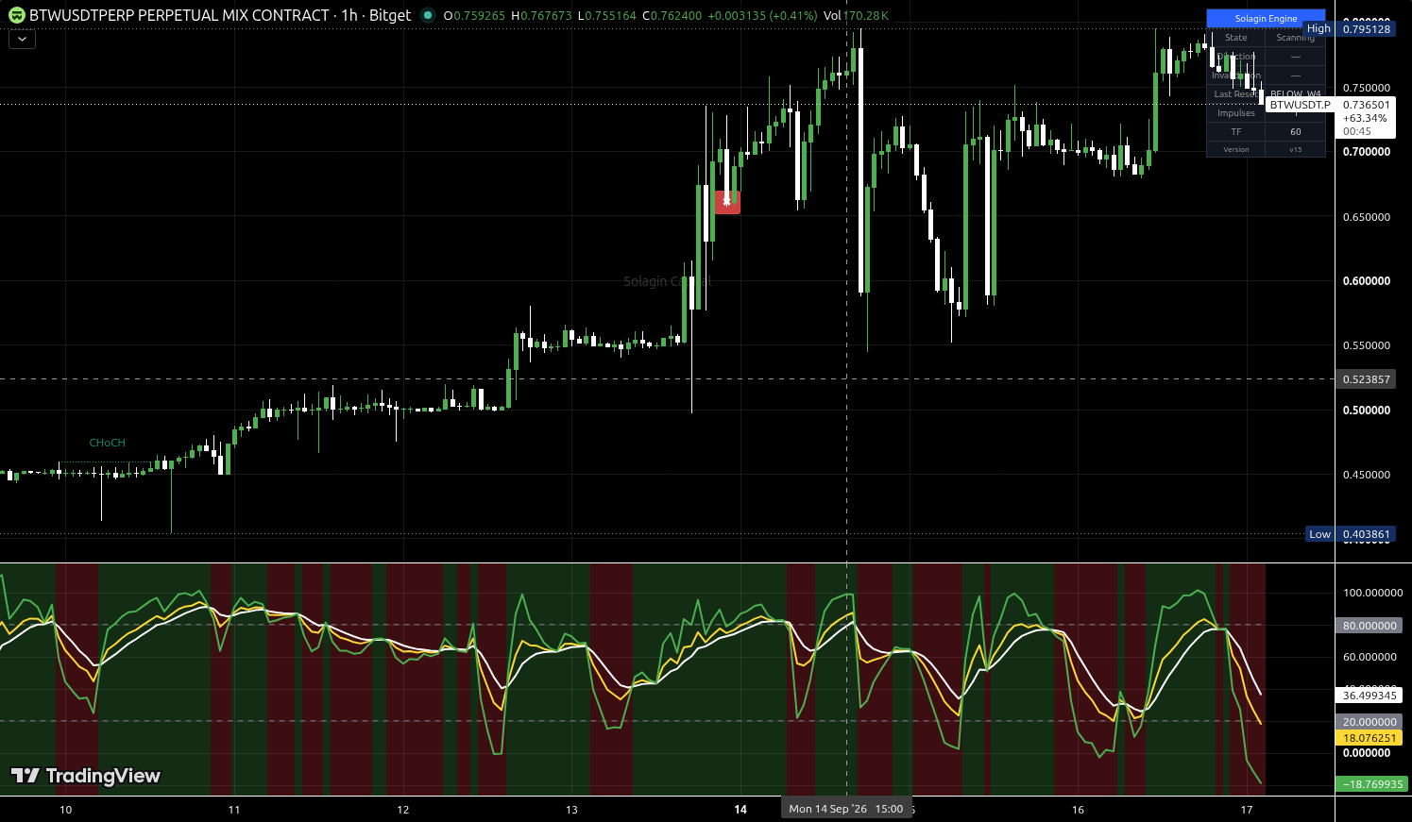This screenshot has height=822, width=1412.
Task: Click the BTWUSDT.P last price label
Action: coord(1300,105)
